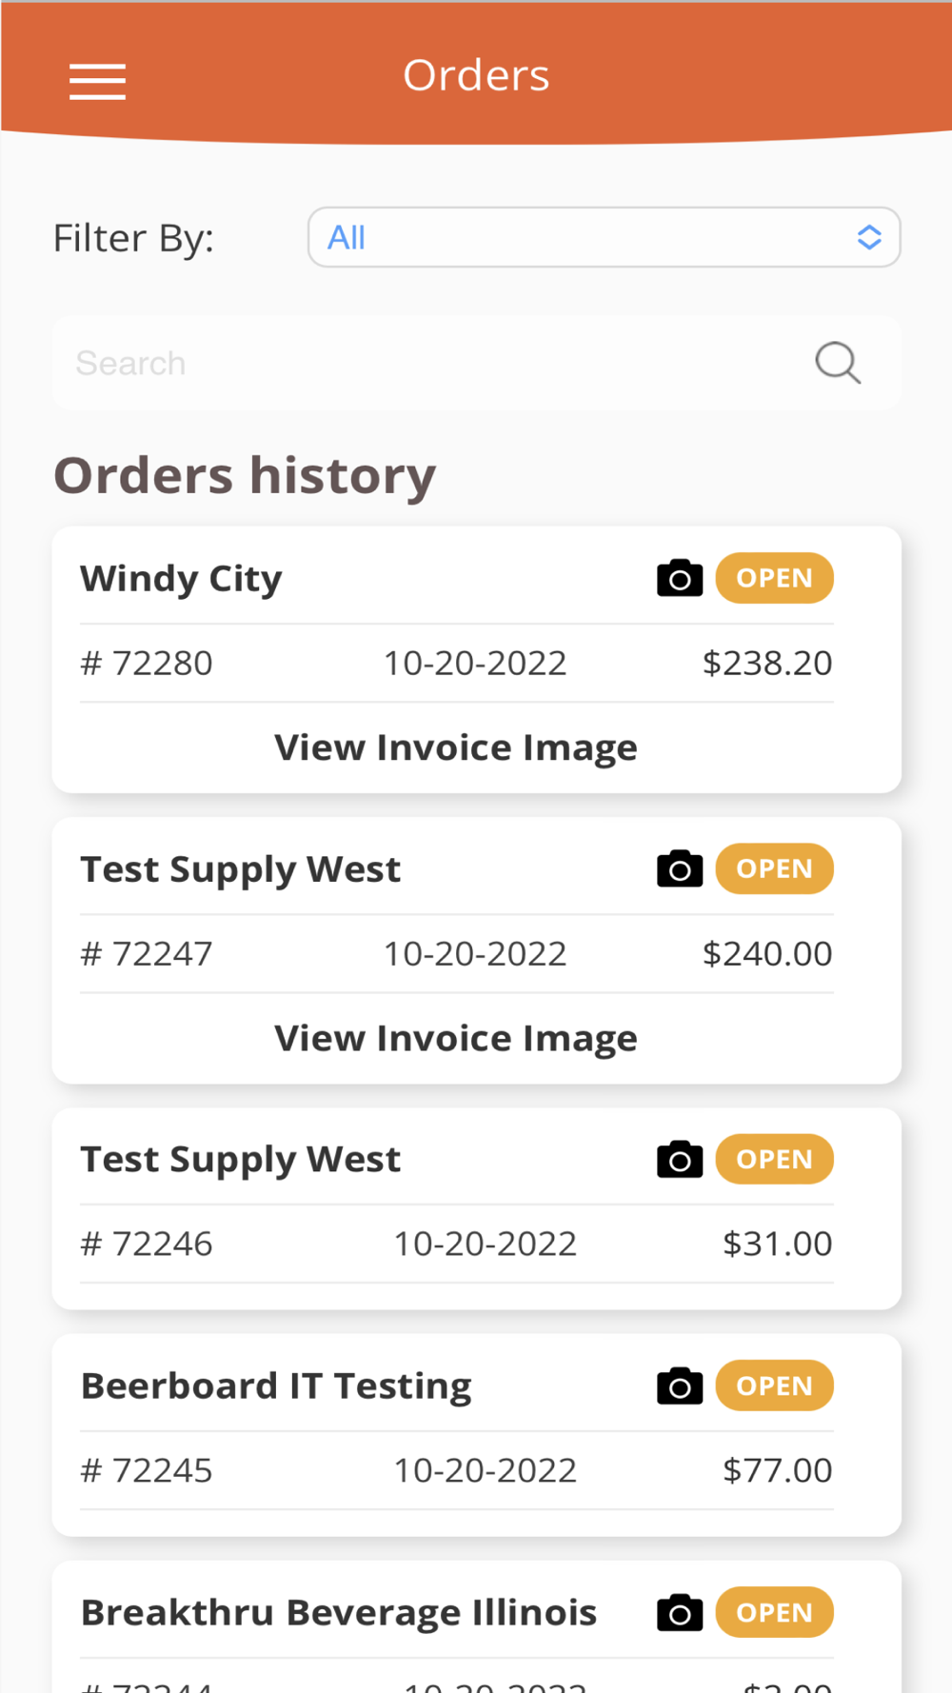
Task: Tap camera icon on Windy City order
Action: pyautogui.click(x=680, y=578)
